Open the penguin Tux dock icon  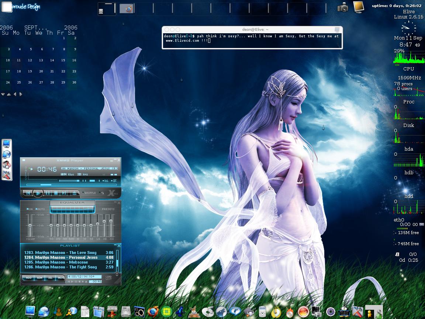click(x=344, y=312)
